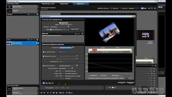Image resolution: width=172 pixels, height=97 pixels.
Task: Open the Применить к All Keyframes dropdown
Action: pos(68,27)
